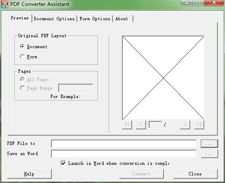
Task: Click the current page number box
Action: point(155,125)
